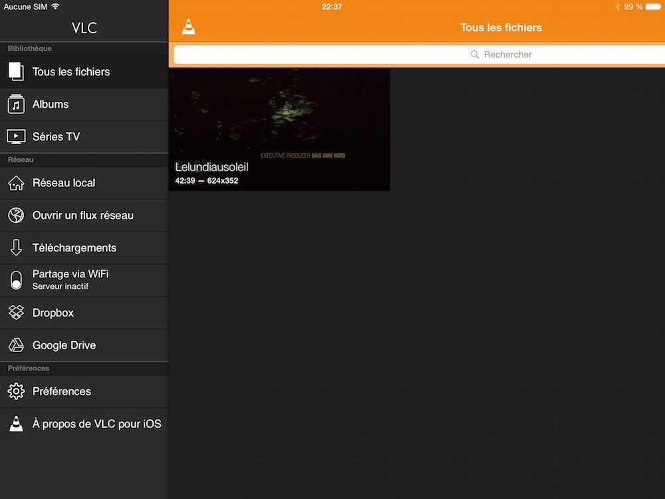Select Tous les fichiers label in the sidebar
Image resolution: width=665 pixels, height=499 pixels.
(x=71, y=72)
